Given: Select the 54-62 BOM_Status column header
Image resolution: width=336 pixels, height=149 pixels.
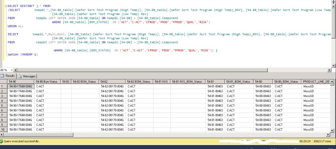Looking at the screenshot, I should pyautogui.click(x=139, y=81).
